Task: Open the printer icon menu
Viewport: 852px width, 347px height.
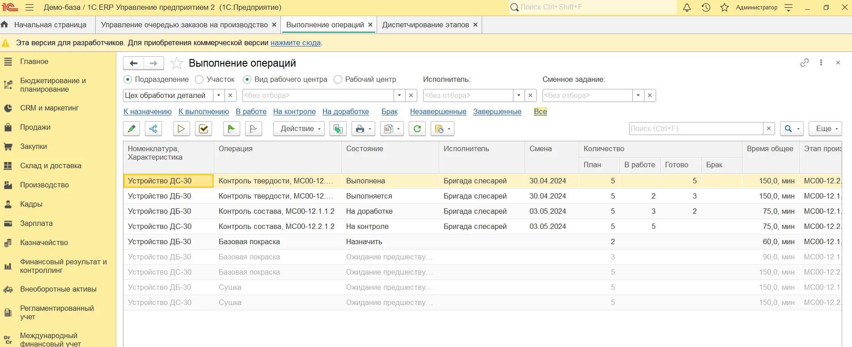Action: coord(363,129)
